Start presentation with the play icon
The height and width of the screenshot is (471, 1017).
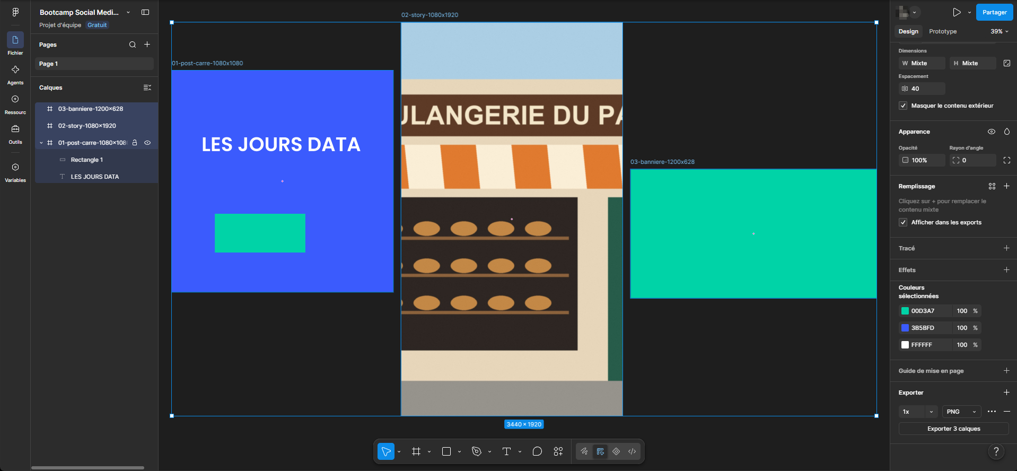[957, 12]
